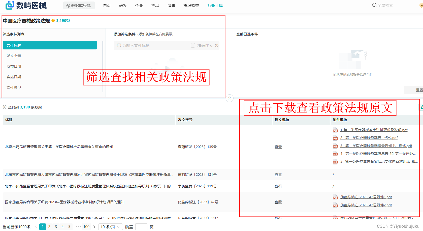Select the 发布日期 filter condition
This screenshot has height=231, width=423.
[x=14, y=66]
